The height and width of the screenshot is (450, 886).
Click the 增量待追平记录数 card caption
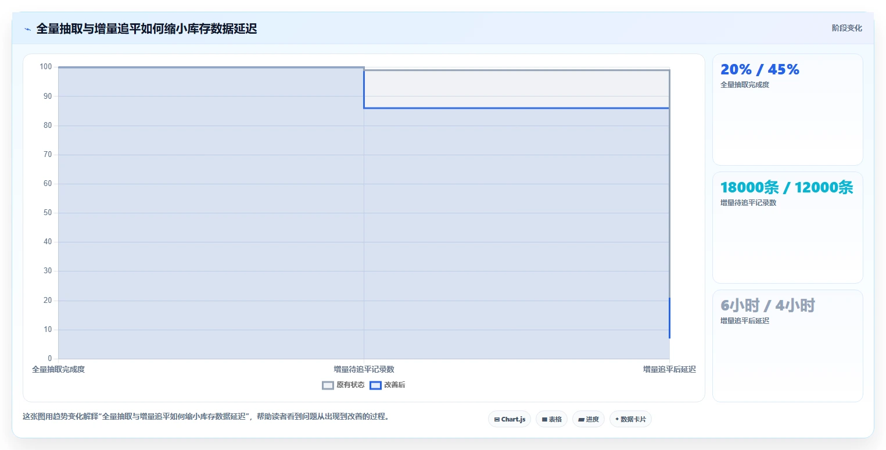tap(748, 203)
